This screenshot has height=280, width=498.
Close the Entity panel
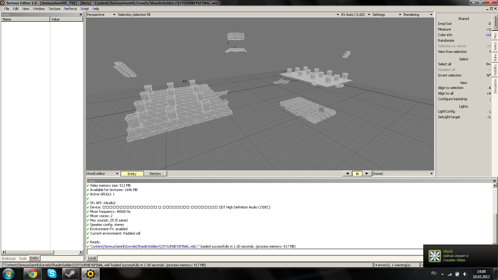point(81,15)
